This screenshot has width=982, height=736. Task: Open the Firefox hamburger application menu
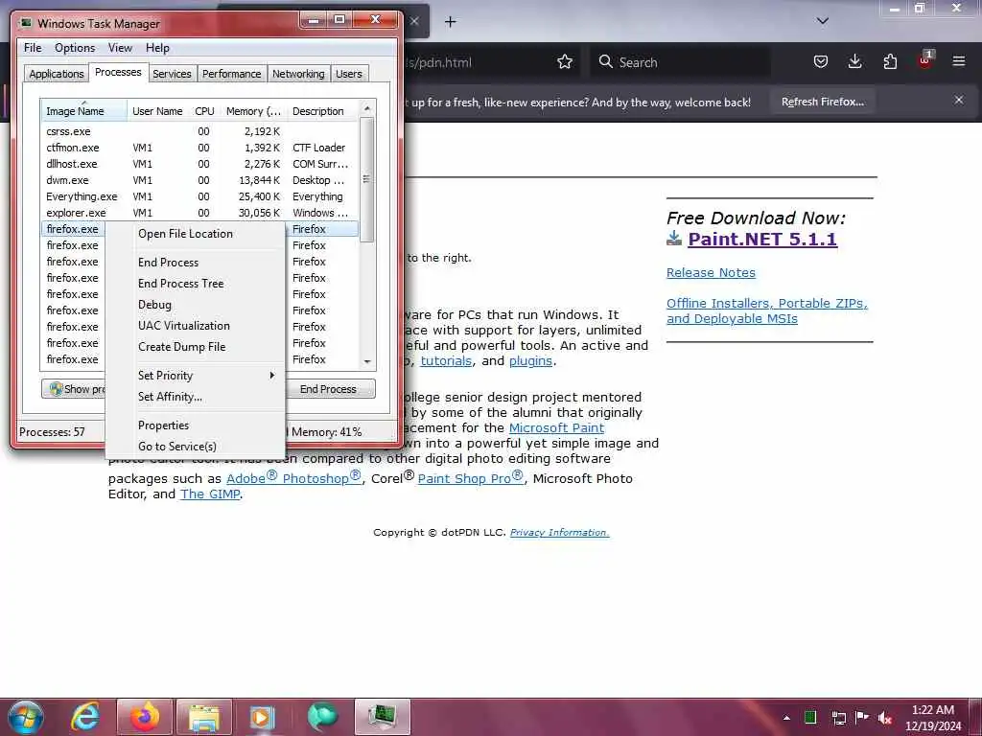click(959, 61)
